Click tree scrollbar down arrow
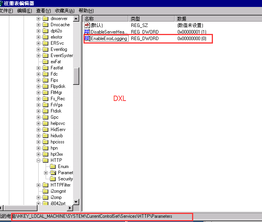The height and width of the screenshot is (222, 262). click(76, 202)
